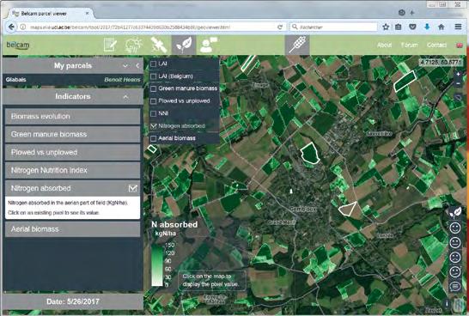The width and height of the screenshot is (469, 316).
Task: Enable the NNI layer checkbox
Action: pos(154,113)
